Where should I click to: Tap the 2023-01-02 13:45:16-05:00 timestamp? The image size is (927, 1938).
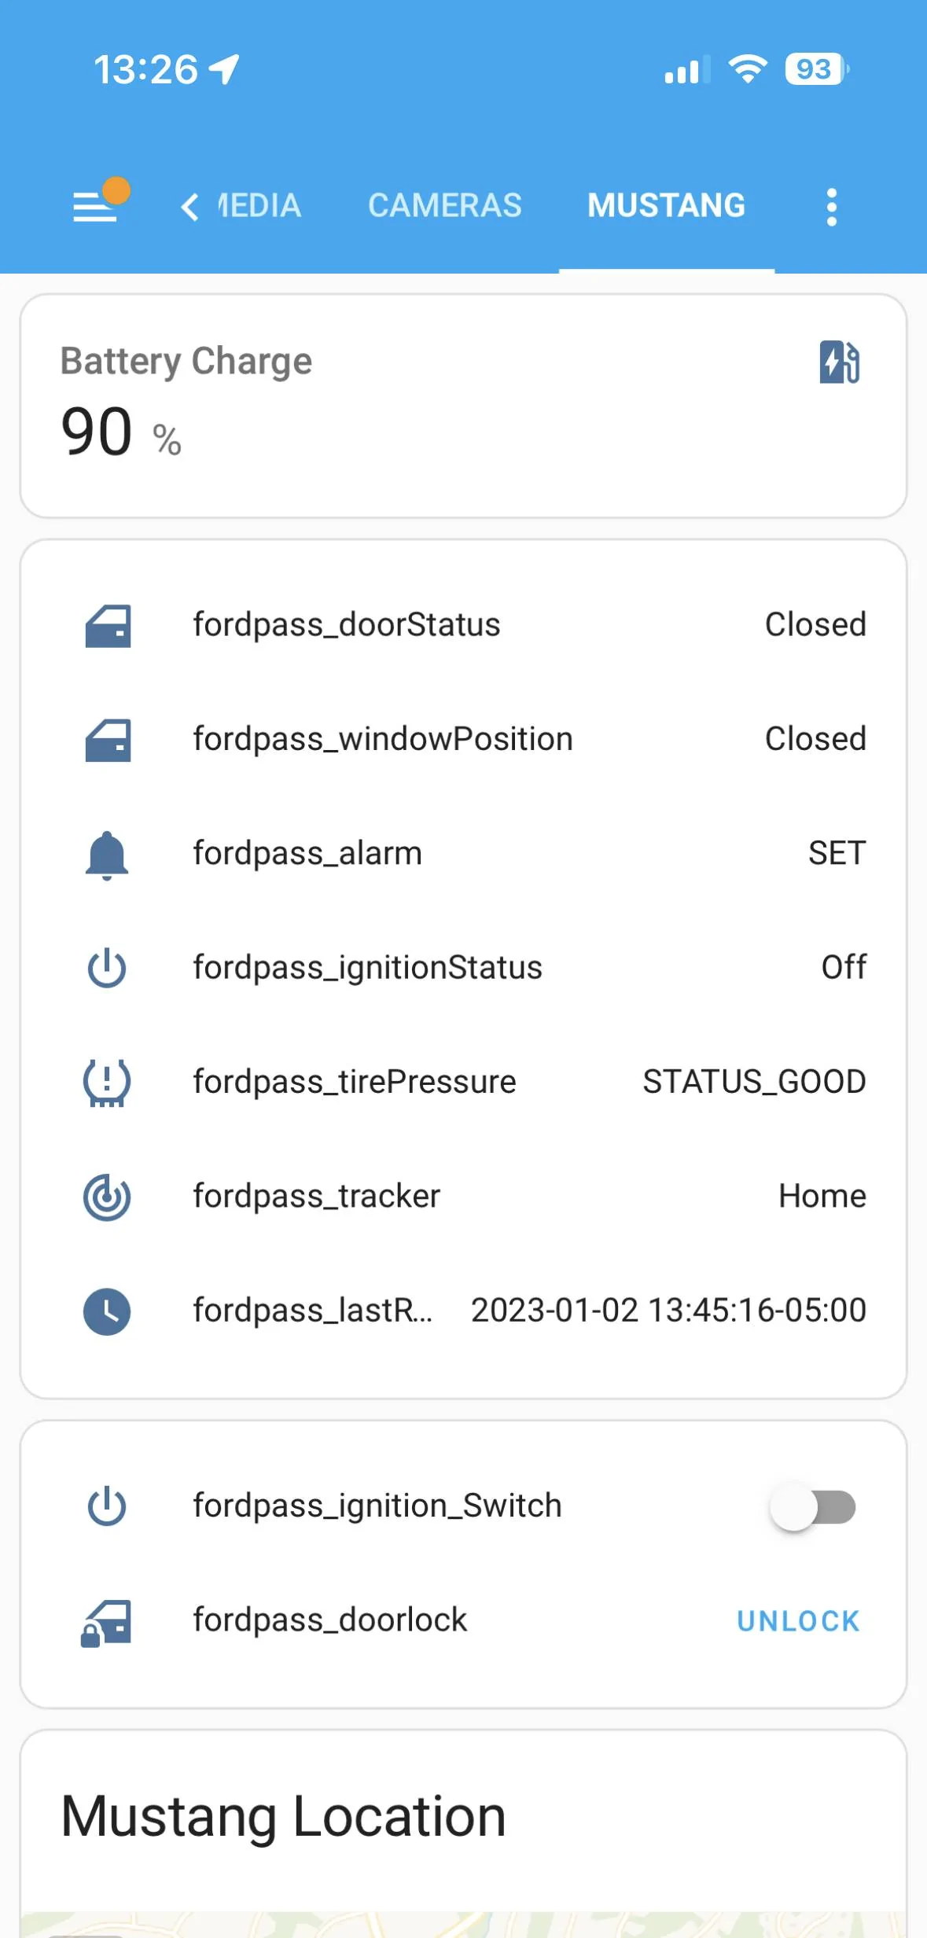(668, 1311)
